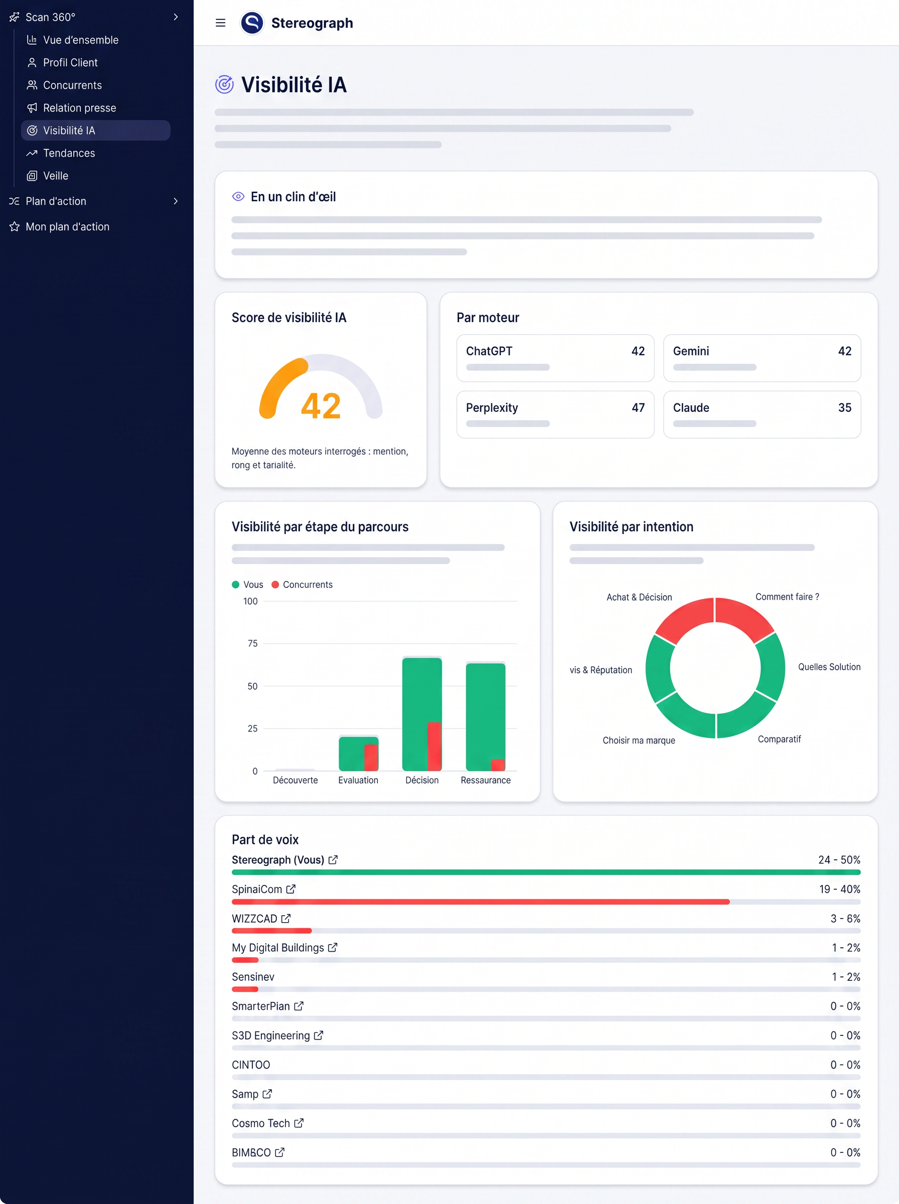This screenshot has width=899, height=1204.
Task: Open Tendances in the sidebar
Action: coord(96,153)
